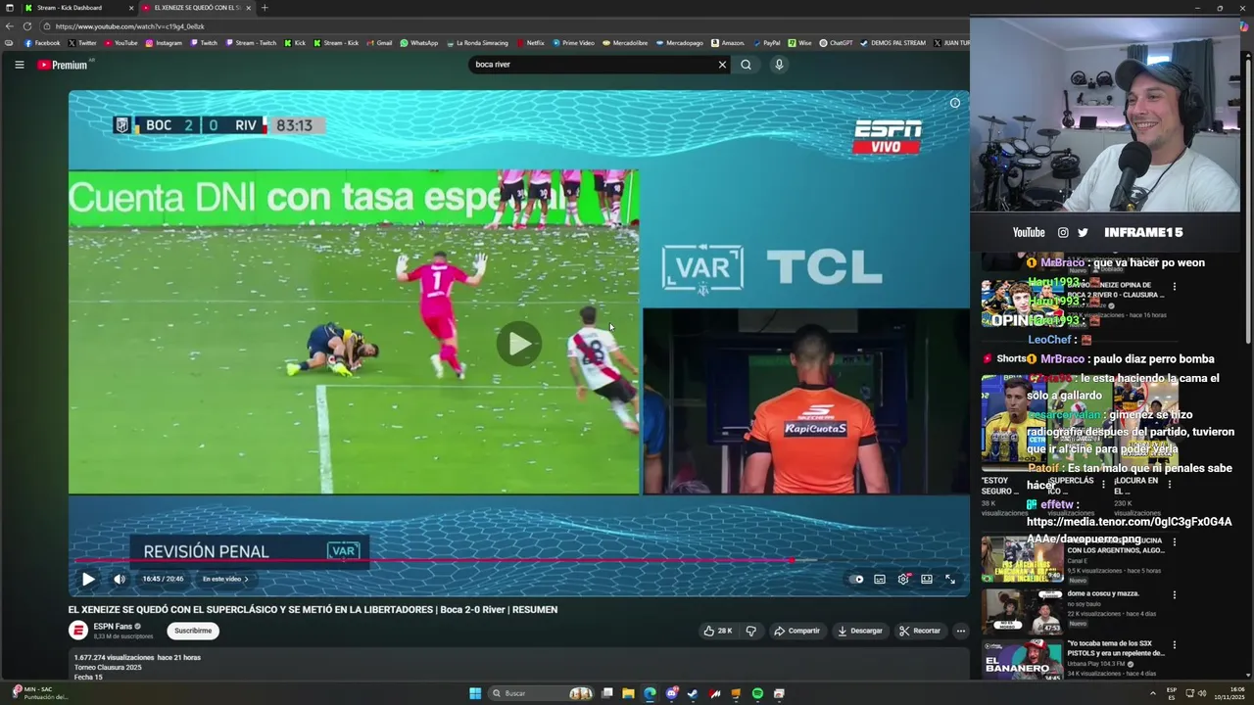Open the Netflix bookmark
The width and height of the screenshot is (1254, 705).
click(x=530, y=43)
